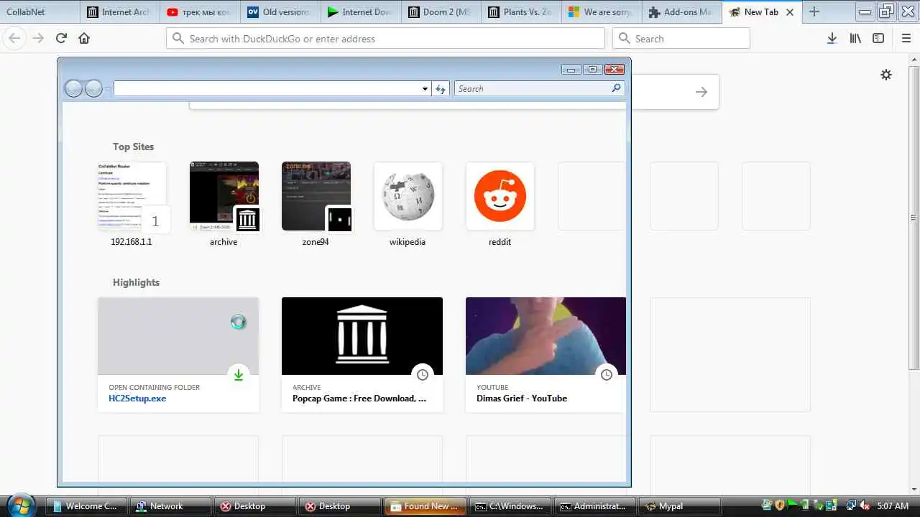This screenshot has width=920, height=517.
Task: Open the Found New taskbar item
Action: pos(424,506)
